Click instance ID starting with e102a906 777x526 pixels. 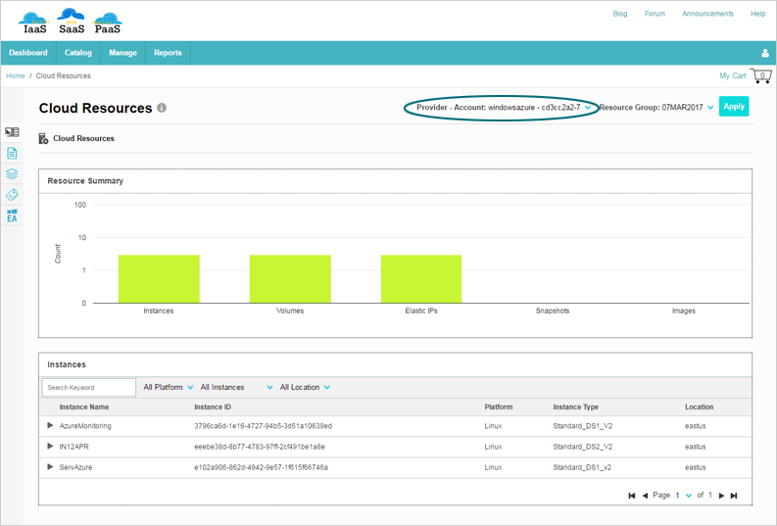(x=262, y=467)
